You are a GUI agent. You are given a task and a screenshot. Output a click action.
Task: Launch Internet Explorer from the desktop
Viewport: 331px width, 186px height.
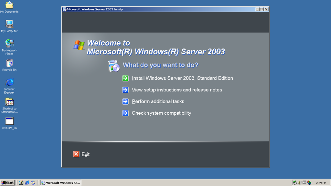(9, 83)
